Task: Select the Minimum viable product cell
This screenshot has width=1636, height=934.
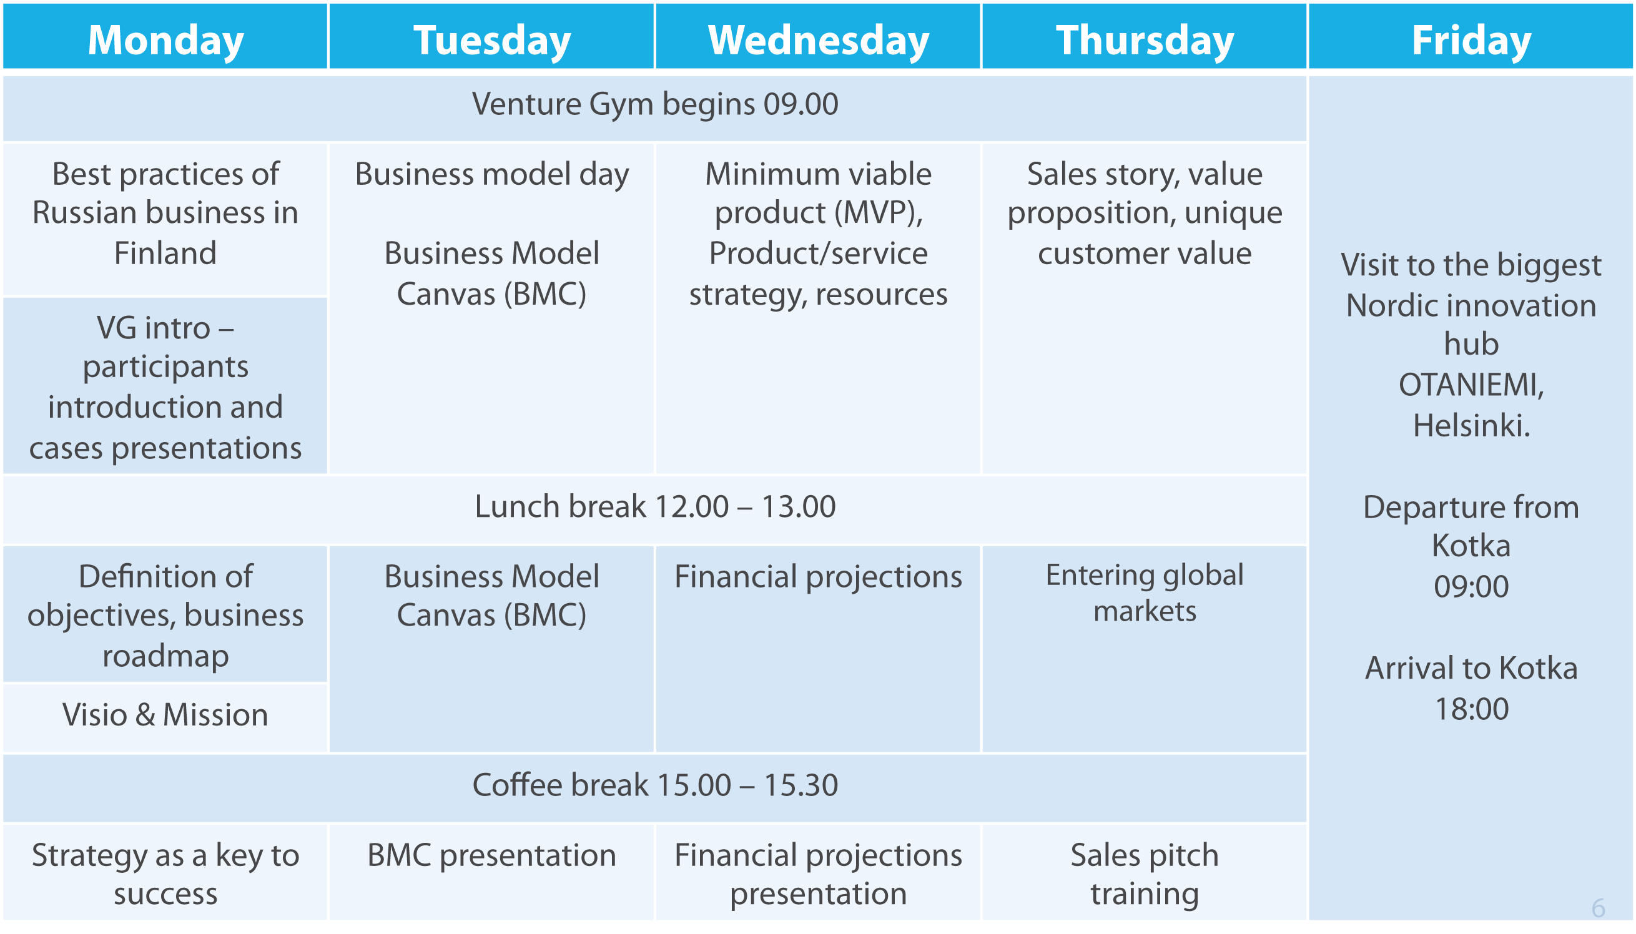Action: 818,308
